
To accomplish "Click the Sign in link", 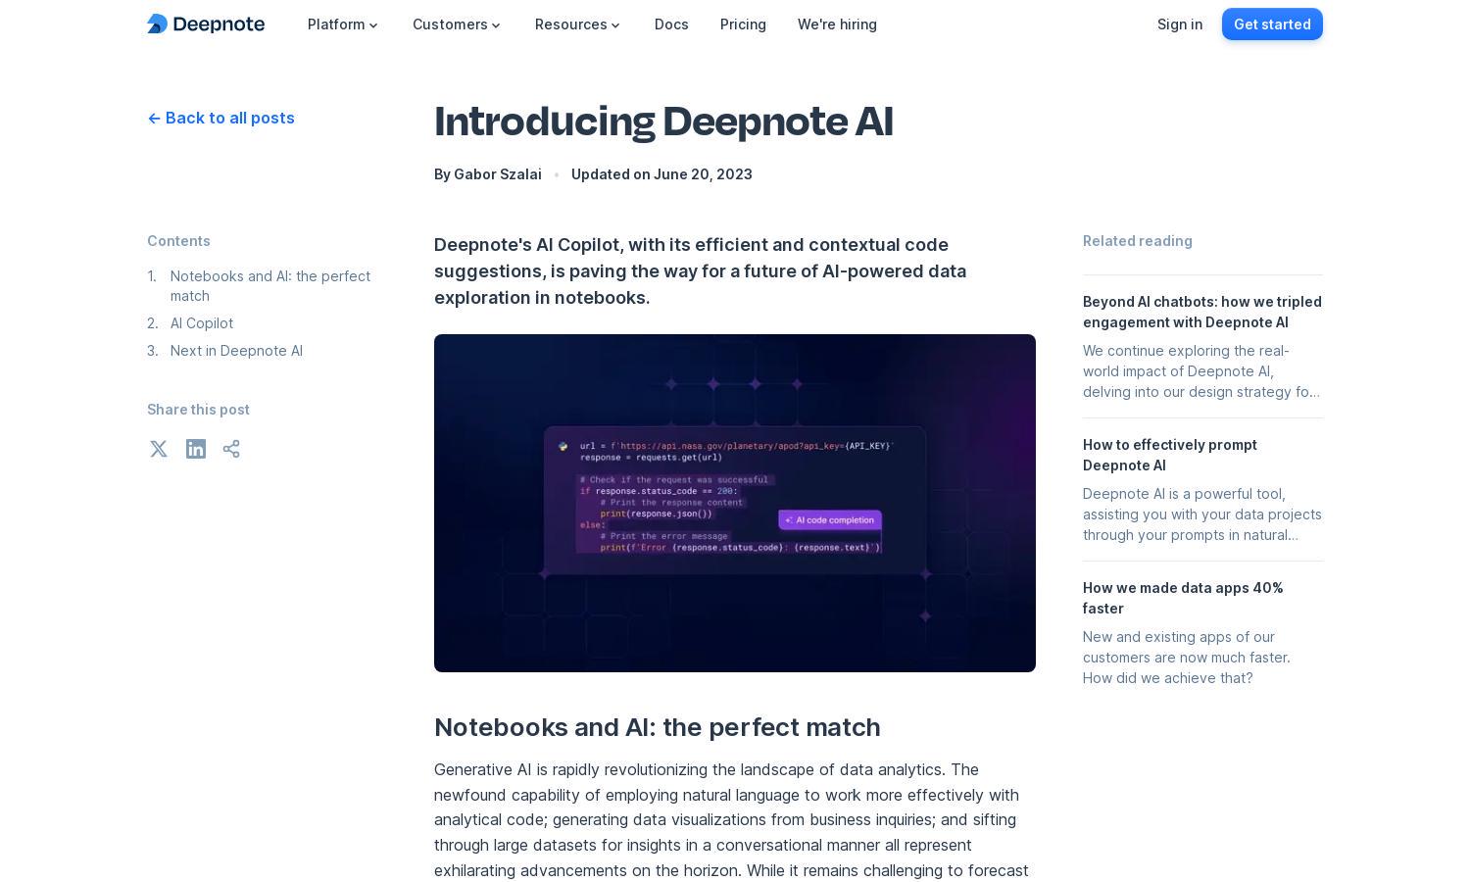I will [1180, 24].
